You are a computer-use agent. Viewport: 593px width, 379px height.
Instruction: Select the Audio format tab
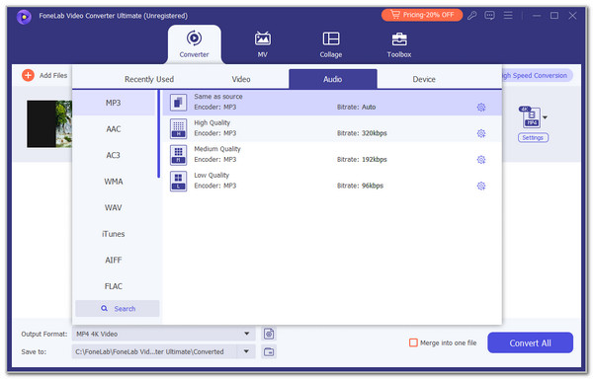pyautogui.click(x=333, y=79)
